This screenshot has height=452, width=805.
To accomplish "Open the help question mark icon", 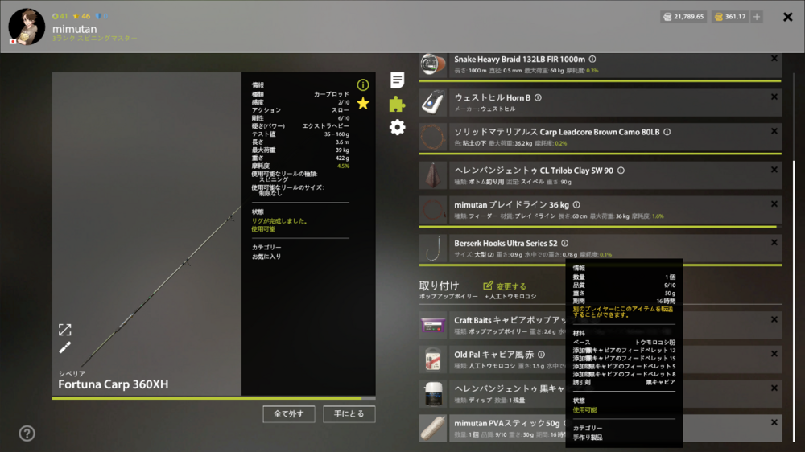I will 27,434.
